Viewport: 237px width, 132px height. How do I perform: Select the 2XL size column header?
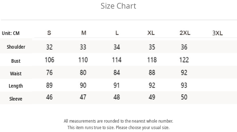coord(185,33)
